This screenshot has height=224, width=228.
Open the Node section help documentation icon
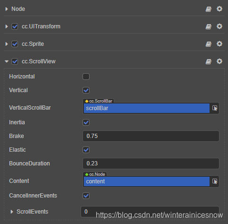[x=209, y=9]
